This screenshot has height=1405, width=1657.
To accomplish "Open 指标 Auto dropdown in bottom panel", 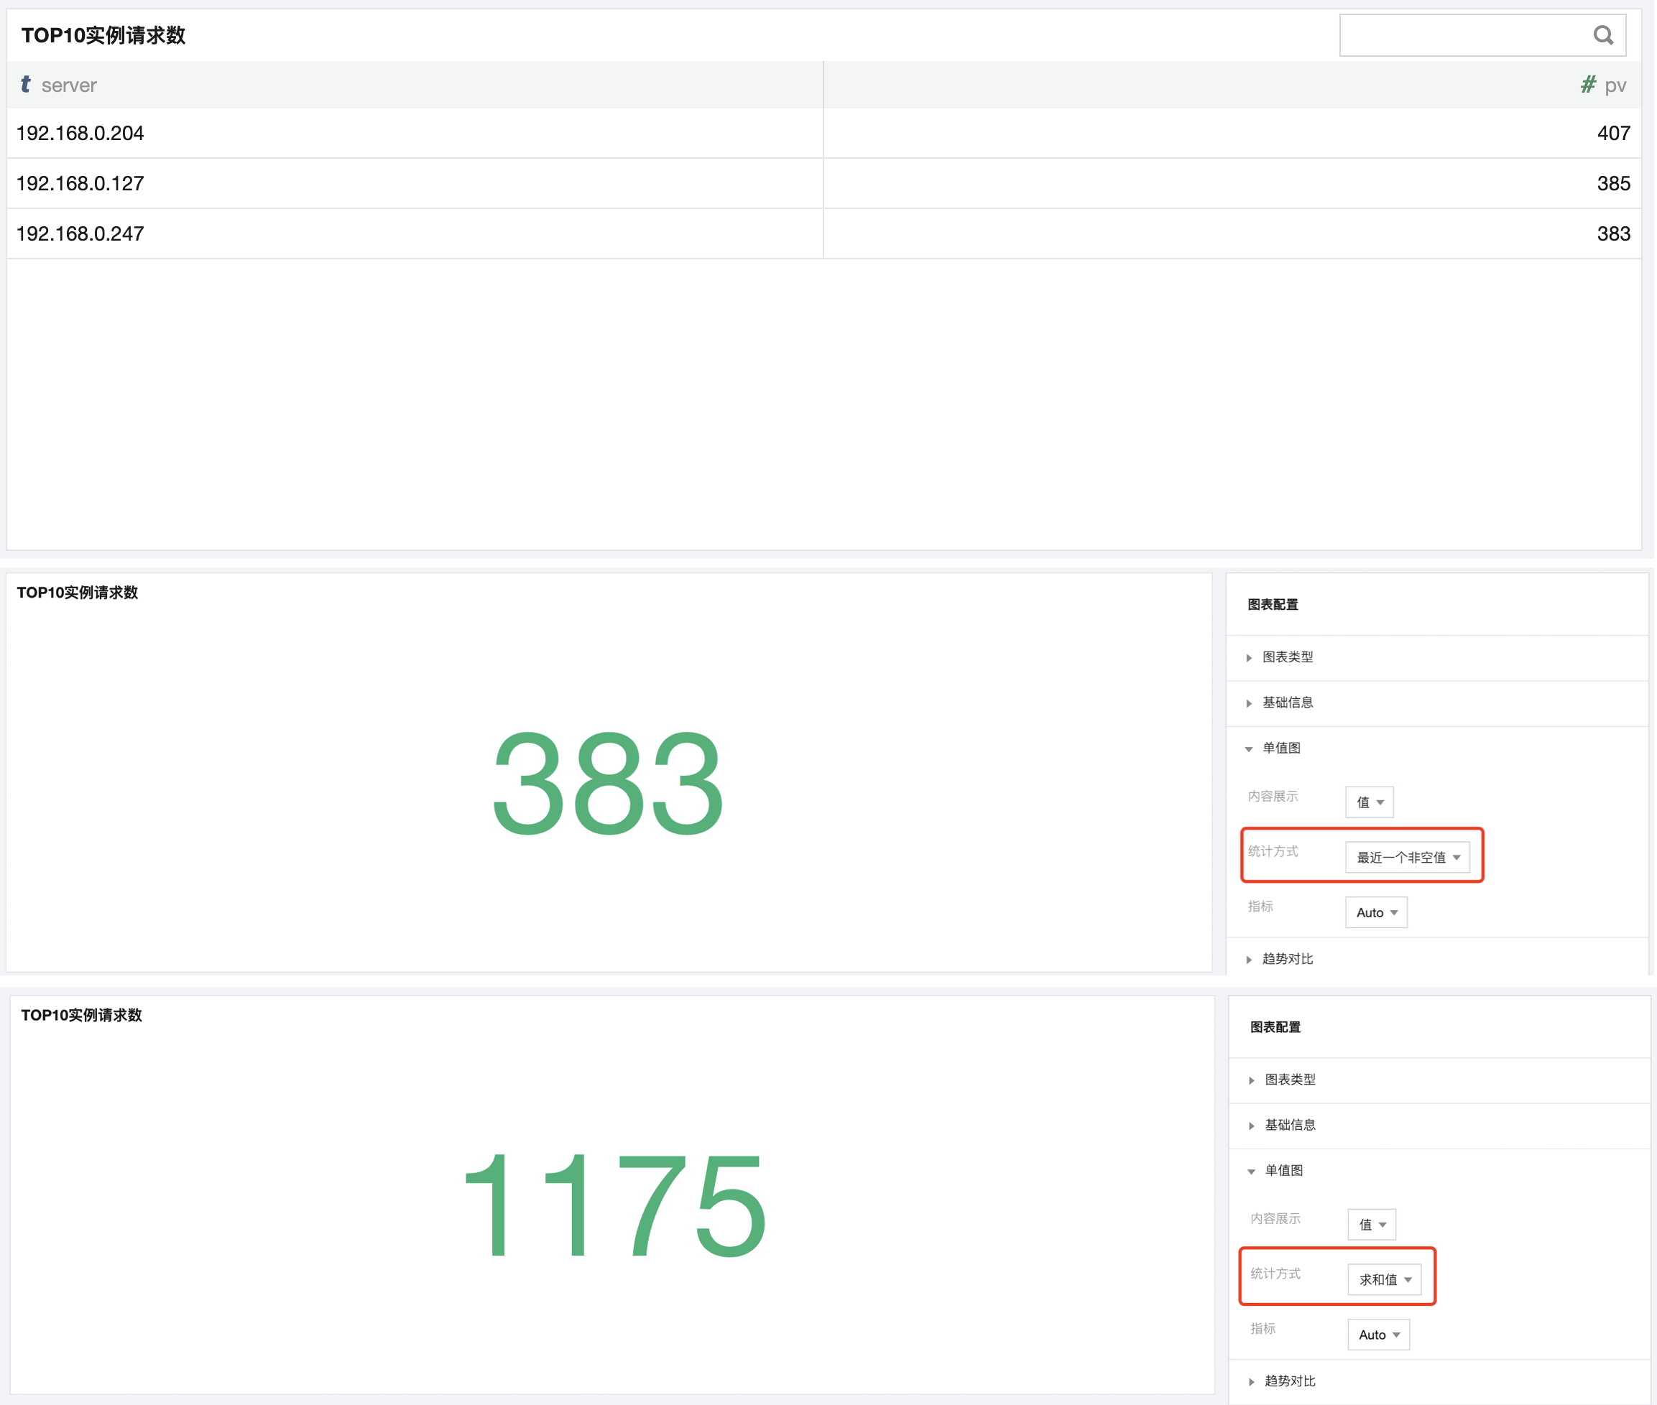I will 1378,1334.
